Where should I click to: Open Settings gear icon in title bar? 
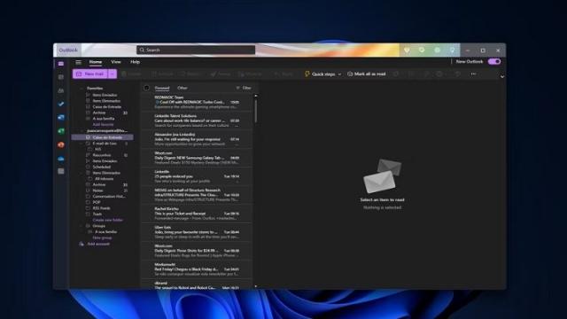tap(437, 51)
